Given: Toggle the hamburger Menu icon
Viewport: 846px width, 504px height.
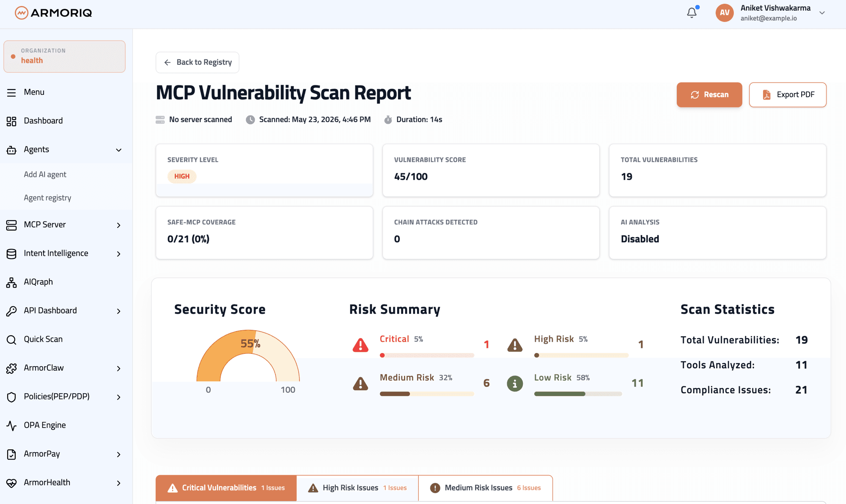Looking at the screenshot, I should (11, 93).
